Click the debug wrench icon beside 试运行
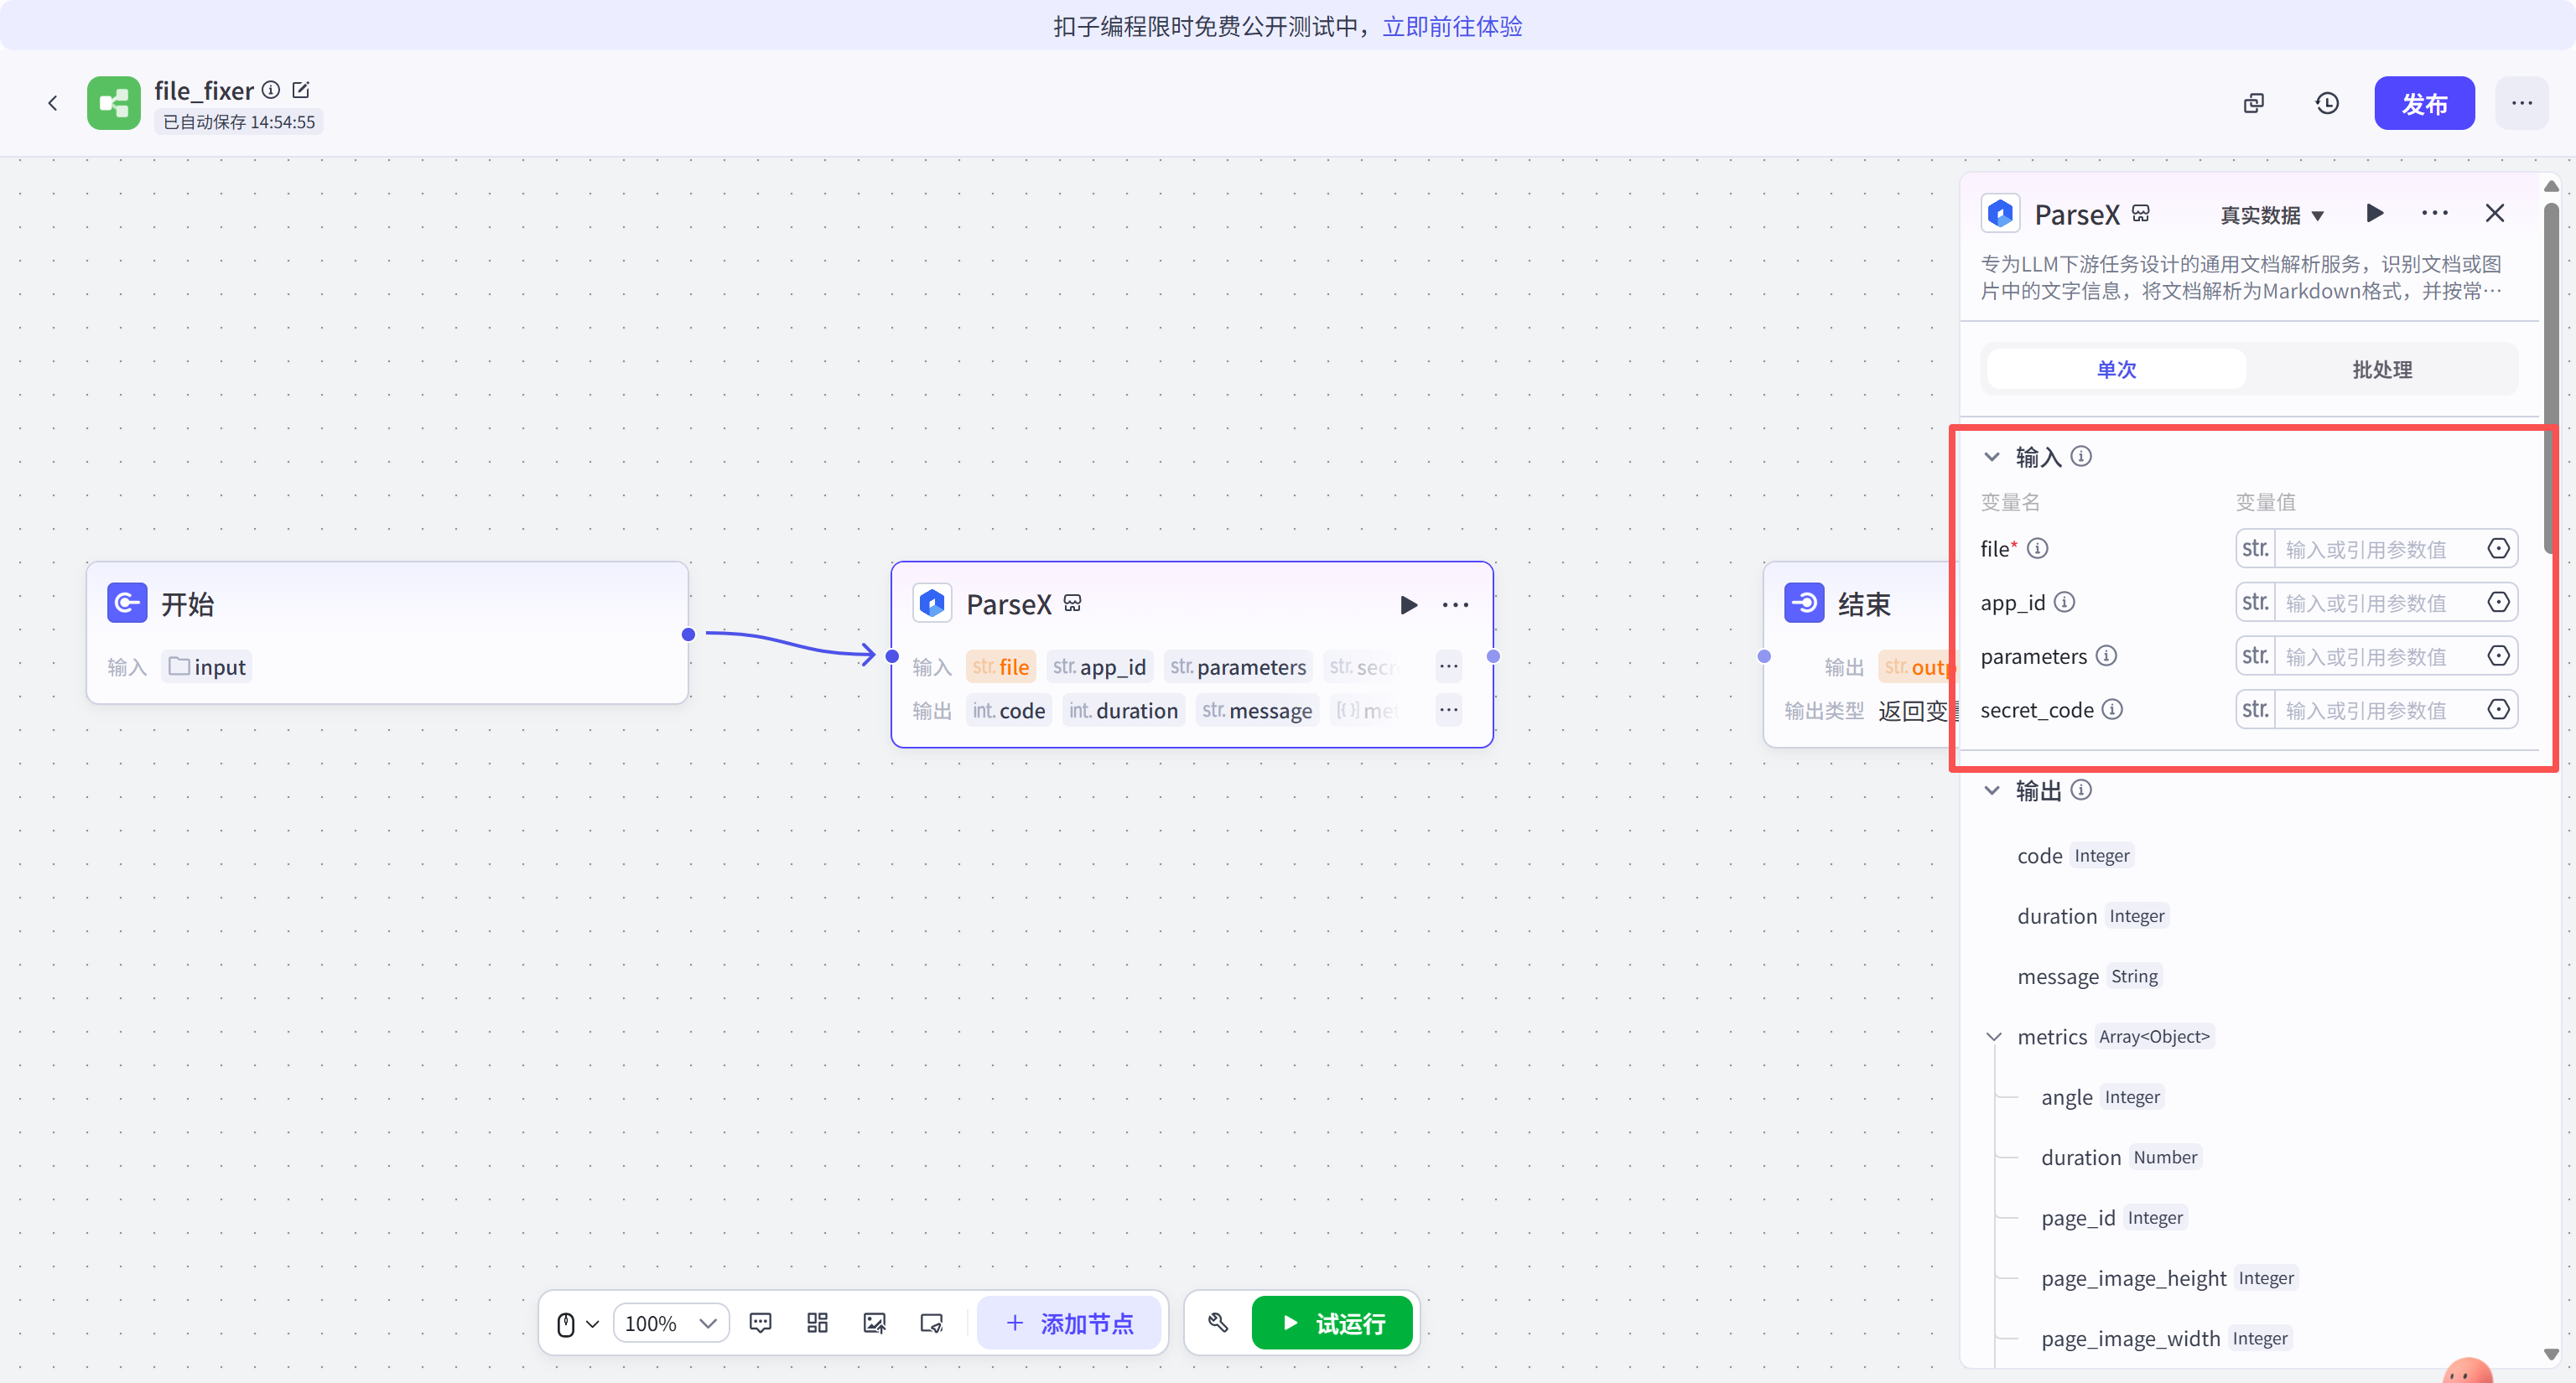The width and height of the screenshot is (2576, 1383). coord(1218,1323)
